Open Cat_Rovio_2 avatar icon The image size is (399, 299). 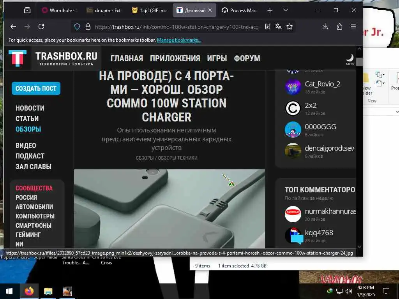click(x=293, y=87)
